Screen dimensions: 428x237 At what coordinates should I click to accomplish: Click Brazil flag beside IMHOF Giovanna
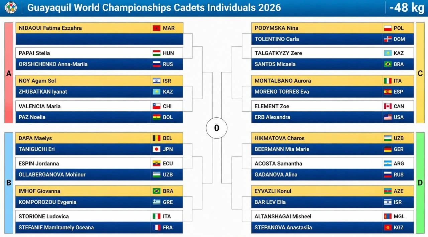point(156,191)
